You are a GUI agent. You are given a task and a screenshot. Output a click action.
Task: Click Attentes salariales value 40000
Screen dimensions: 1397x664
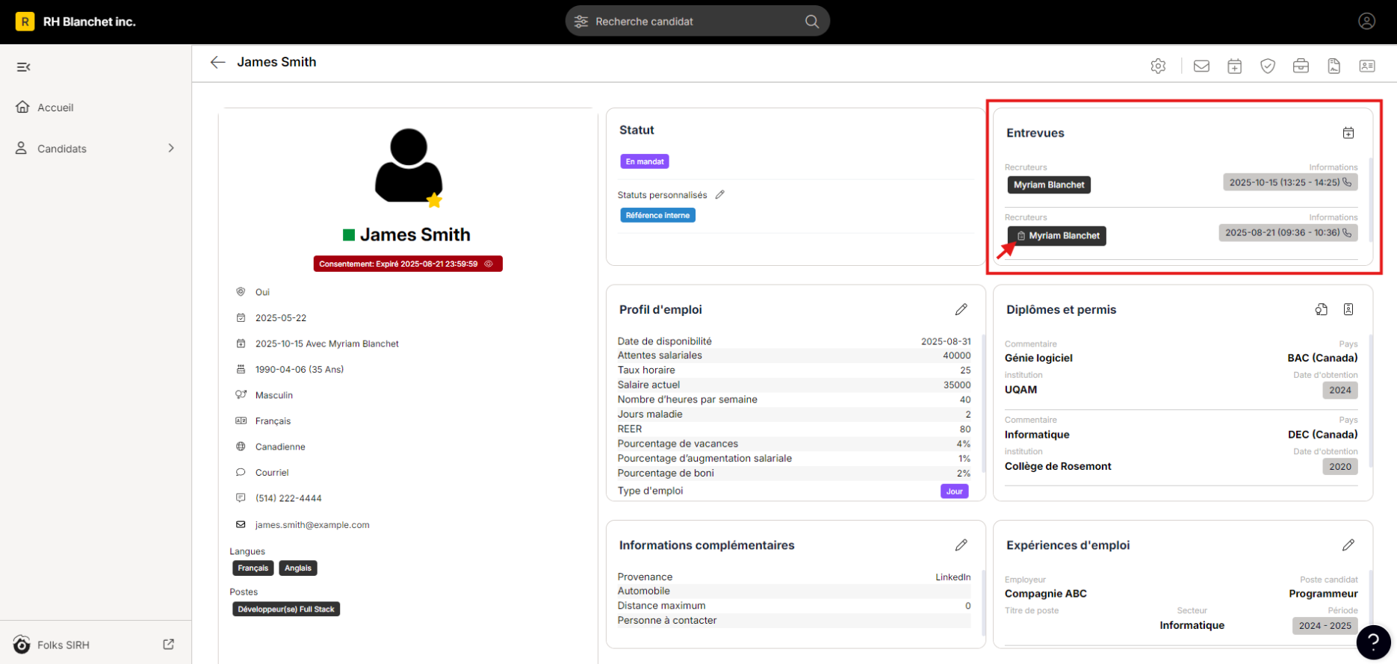click(x=957, y=356)
